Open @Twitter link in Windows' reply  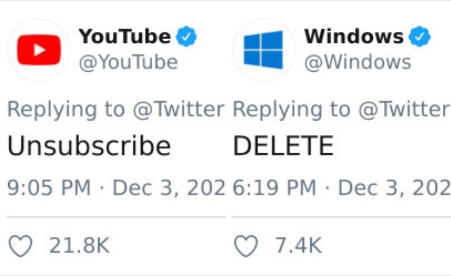[404, 109]
